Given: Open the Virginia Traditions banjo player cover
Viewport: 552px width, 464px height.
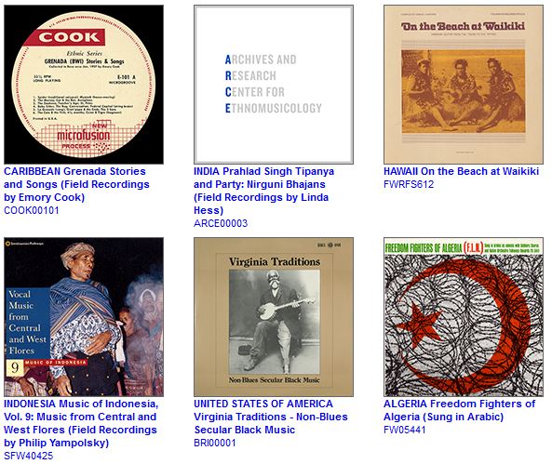Looking at the screenshot, I should (274, 317).
